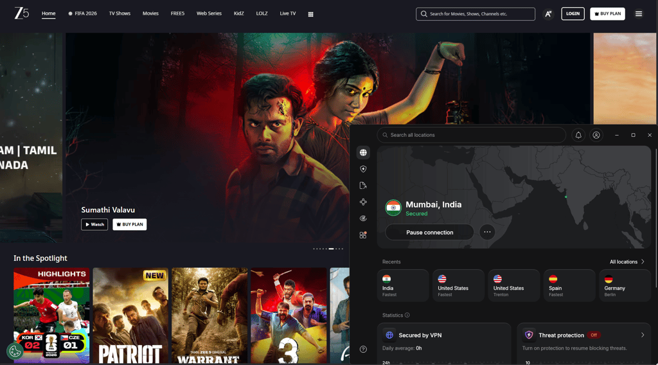Open notifications bell in VPN window
Image resolution: width=658 pixels, height=365 pixels.
(578, 135)
